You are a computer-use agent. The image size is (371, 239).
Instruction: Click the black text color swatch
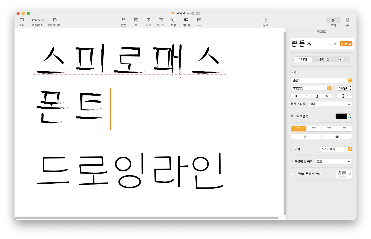[x=341, y=116]
